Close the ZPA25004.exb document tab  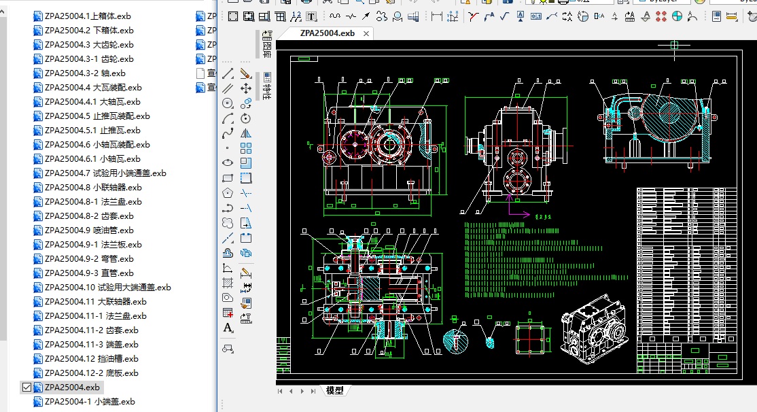366,33
